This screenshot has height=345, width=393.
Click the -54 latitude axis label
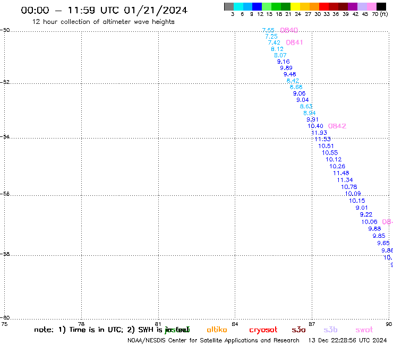point(5,136)
